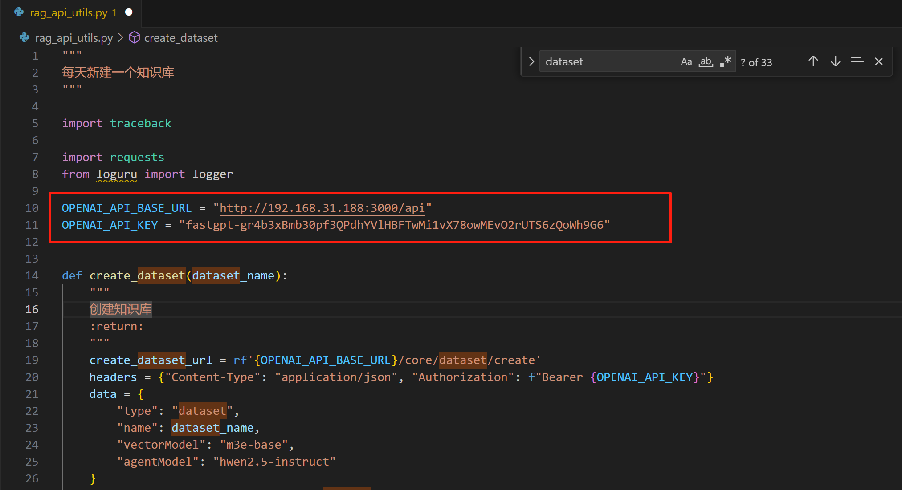The width and height of the screenshot is (902, 490).
Task: Open create_dataset breadcrumb symbol
Action: pos(181,38)
